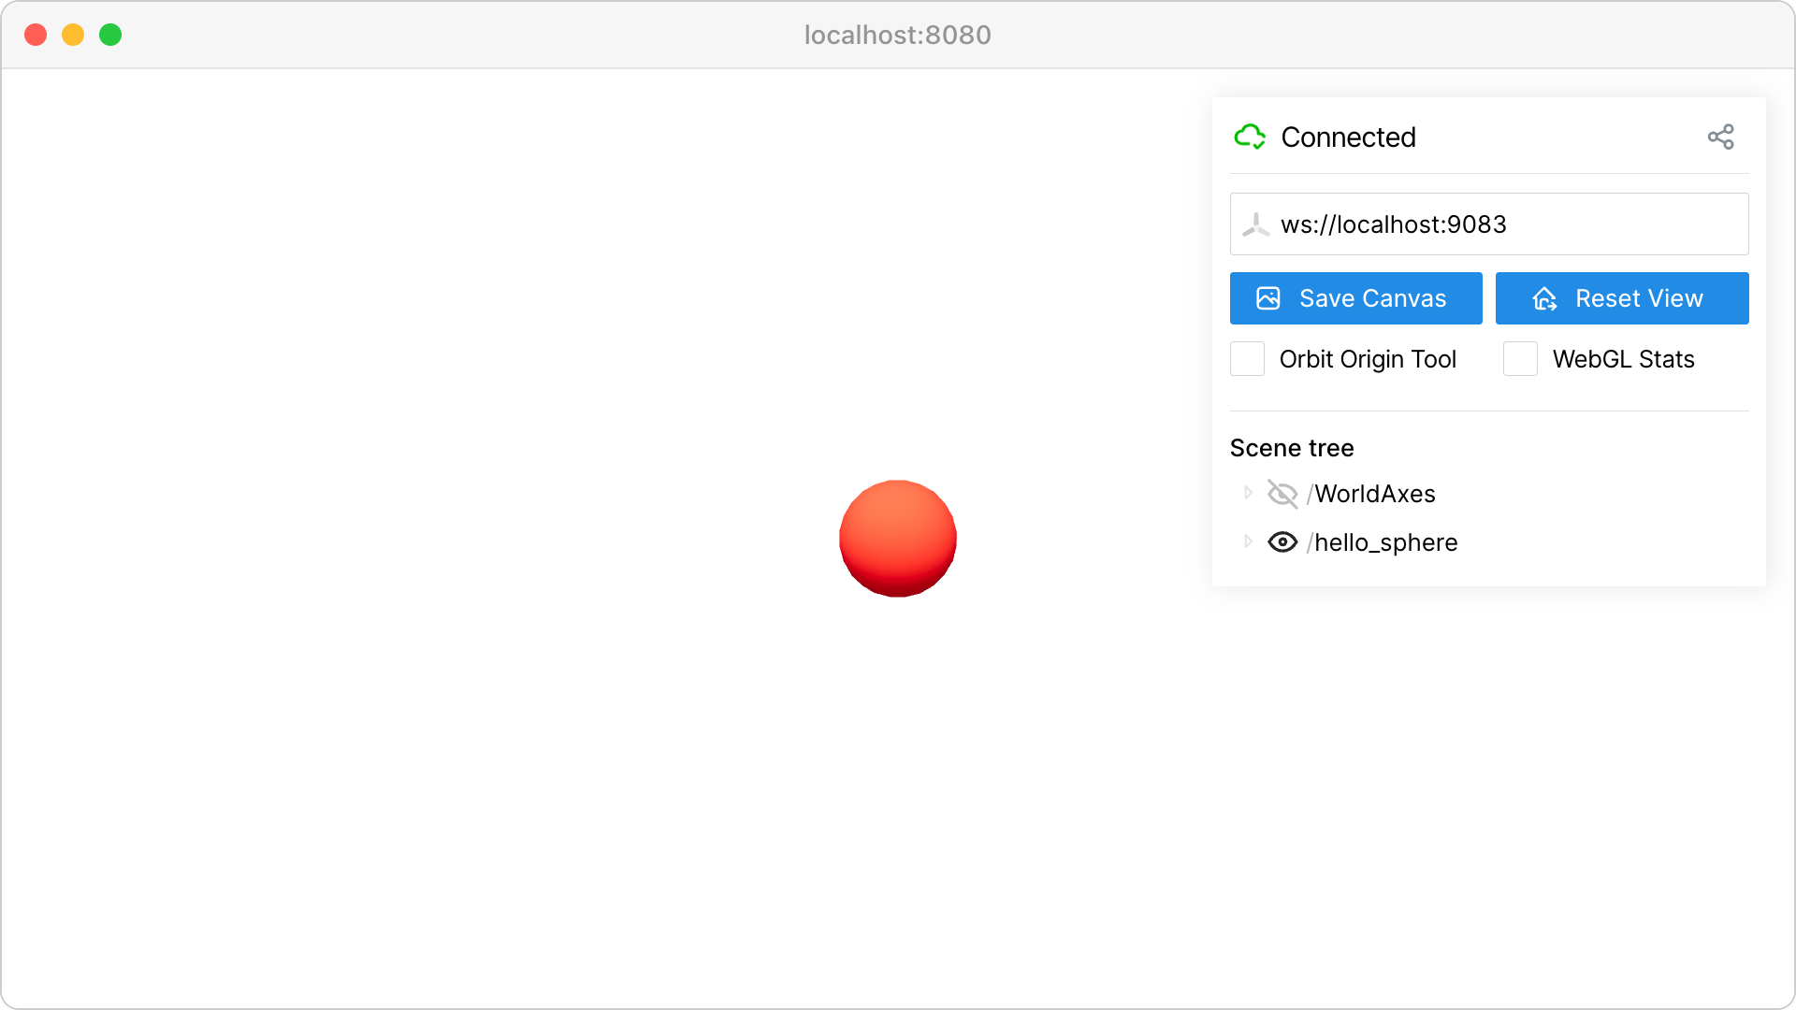
Task: Enable the Orbit Origin Tool checkbox
Action: point(1247,359)
